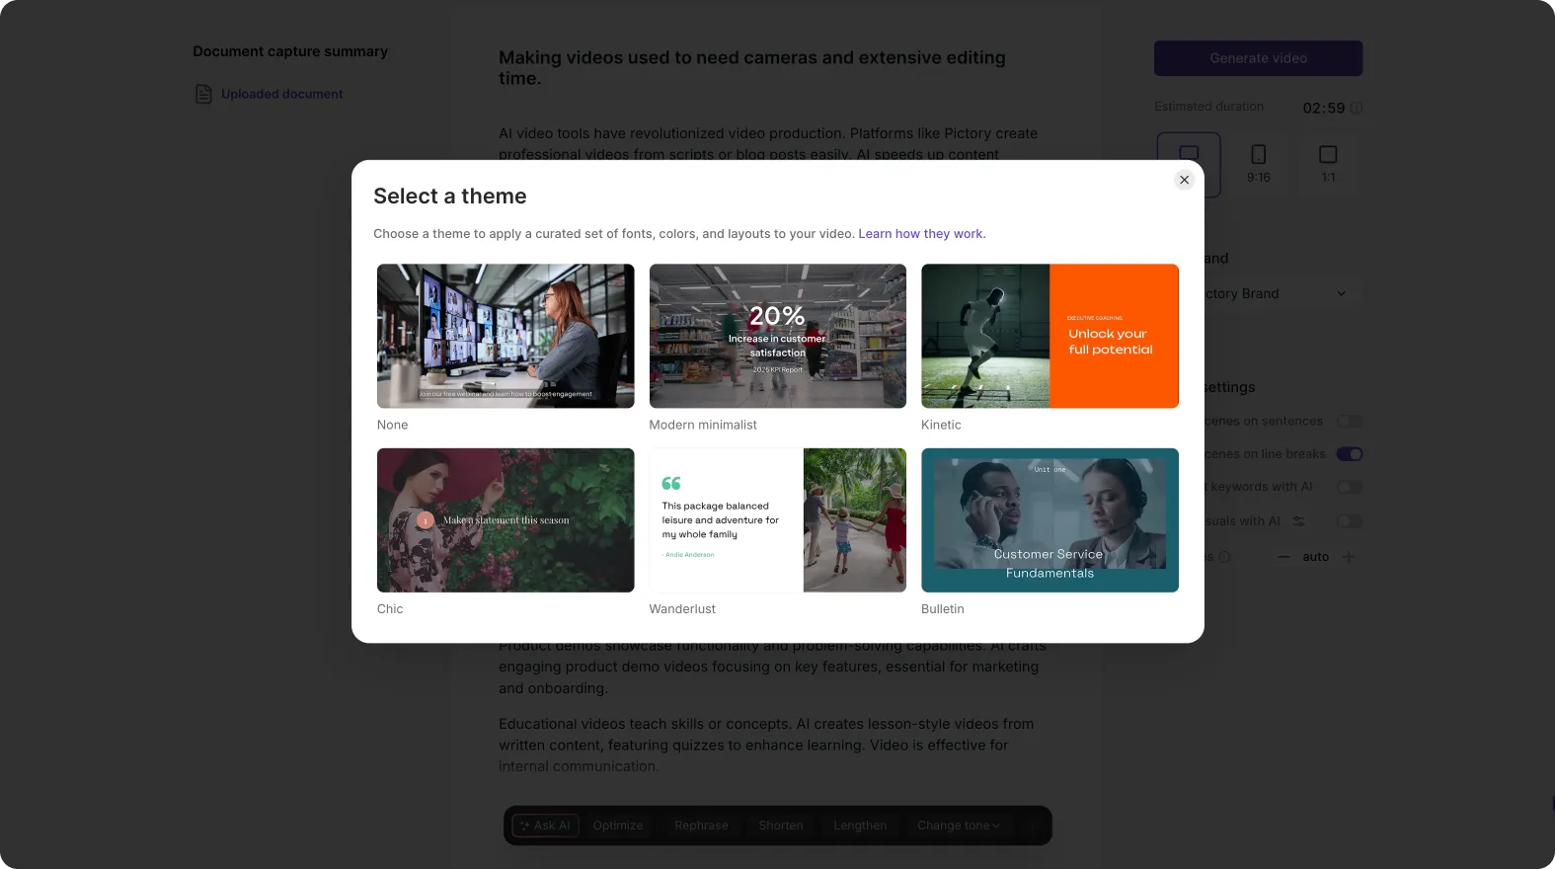The width and height of the screenshot is (1555, 869).
Task: Show info for the estimated duration 02:59
Action: click(1357, 108)
